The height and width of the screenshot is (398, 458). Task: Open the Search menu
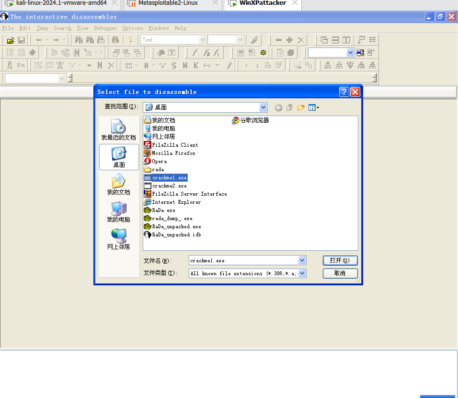(x=62, y=28)
